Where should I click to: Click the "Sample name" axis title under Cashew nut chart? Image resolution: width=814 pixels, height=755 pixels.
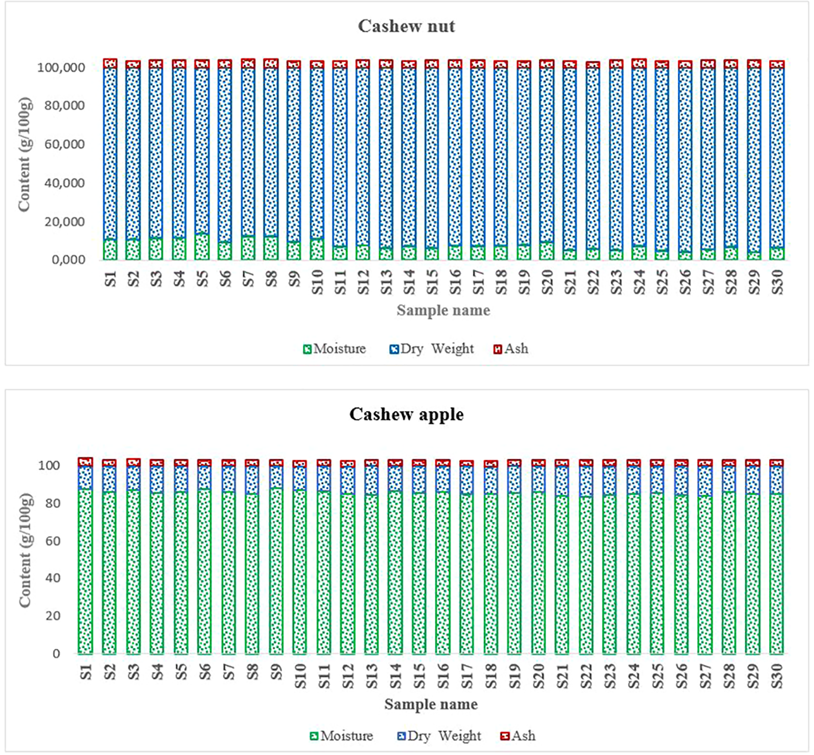[x=443, y=310]
